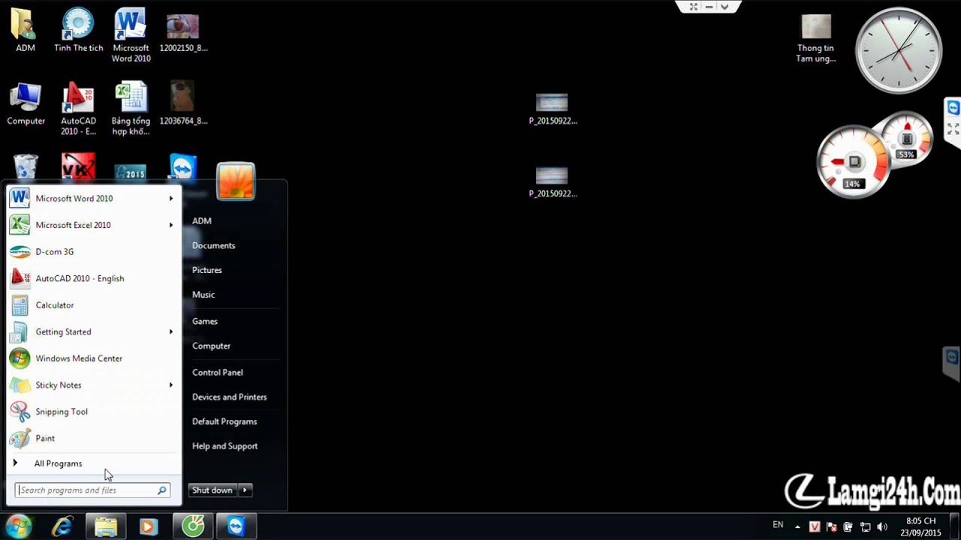Select Microsoft Word 2010 desktop shortcut

click(x=131, y=36)
